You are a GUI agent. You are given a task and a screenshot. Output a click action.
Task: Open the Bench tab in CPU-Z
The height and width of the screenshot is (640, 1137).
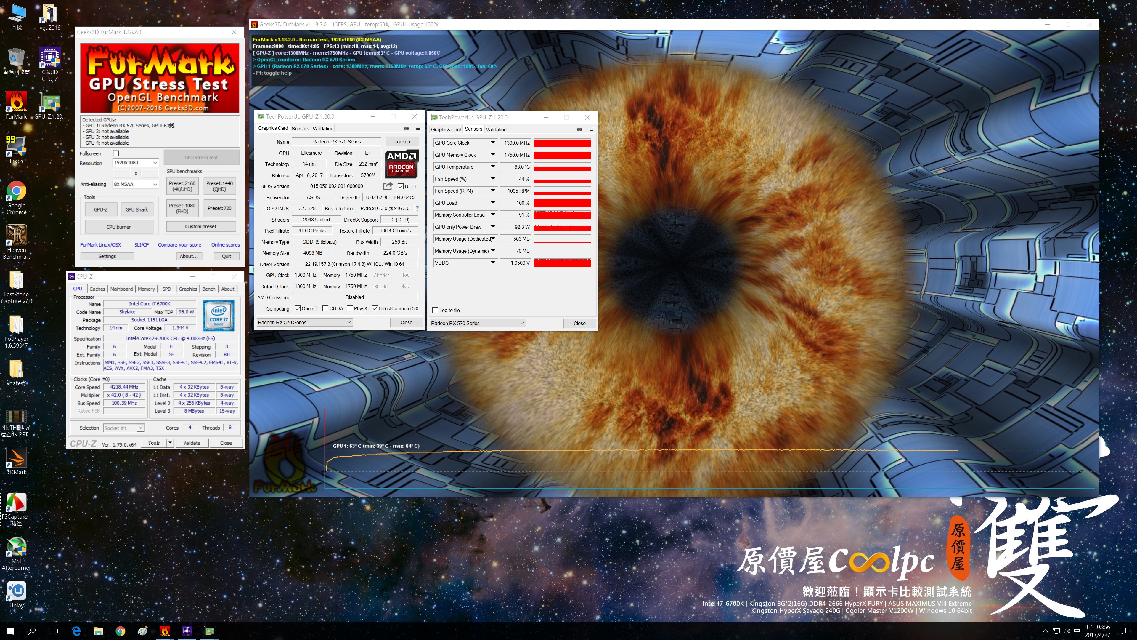209,289
